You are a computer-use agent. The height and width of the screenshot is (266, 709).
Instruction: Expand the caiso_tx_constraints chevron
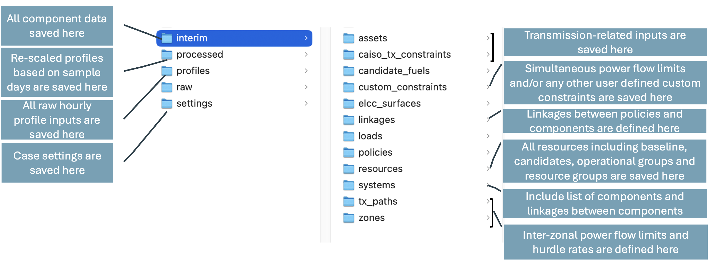tap(488, 55)
